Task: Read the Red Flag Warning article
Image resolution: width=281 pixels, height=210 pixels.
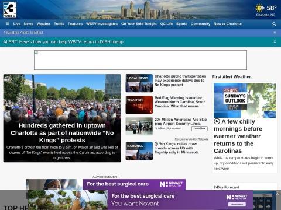Action: (x=180, y=102)
